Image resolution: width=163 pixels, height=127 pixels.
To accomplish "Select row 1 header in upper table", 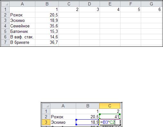I will (5, 9).
